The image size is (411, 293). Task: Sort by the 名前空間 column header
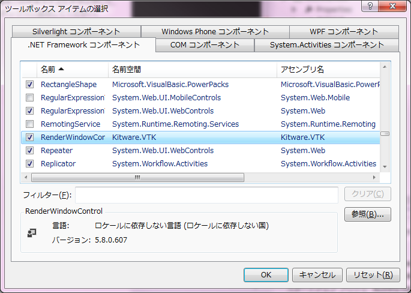coord(193,70)
